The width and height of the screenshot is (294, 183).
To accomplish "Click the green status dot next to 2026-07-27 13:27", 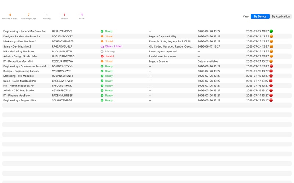I will click(x=271, y=31).
